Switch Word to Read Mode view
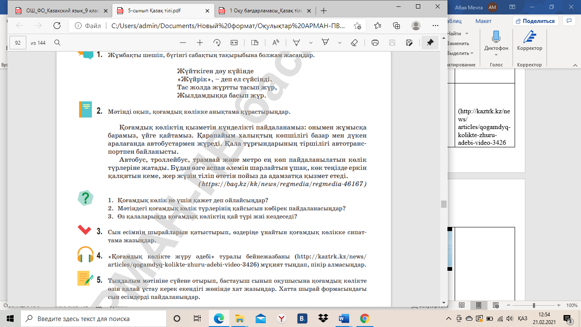 click(x=461, y=305)
